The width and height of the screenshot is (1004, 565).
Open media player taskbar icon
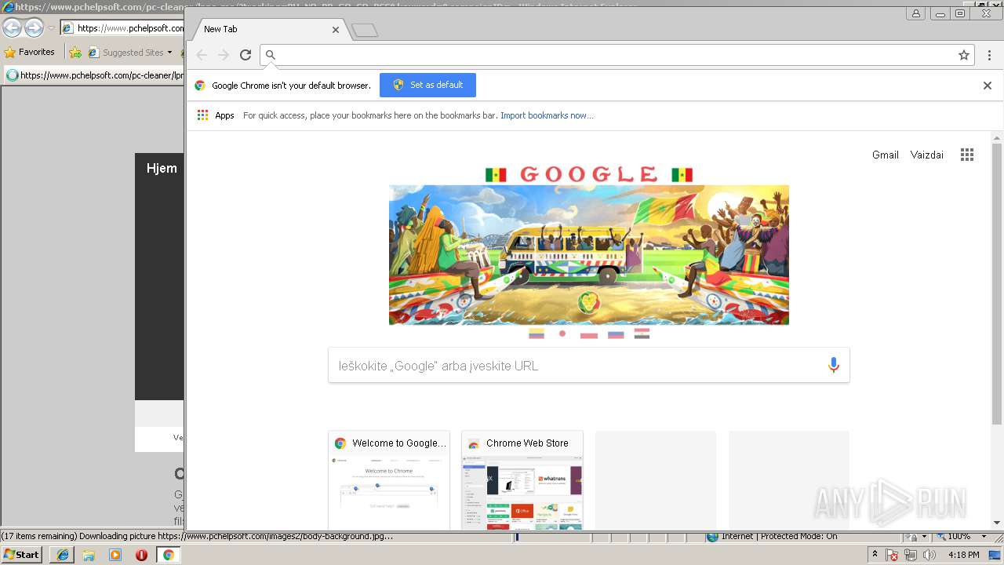click(x=115, y=555)
